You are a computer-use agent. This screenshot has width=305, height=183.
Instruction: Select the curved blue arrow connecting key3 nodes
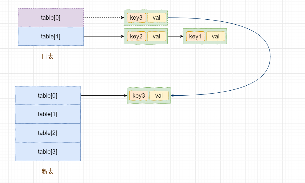coord(270,57)
